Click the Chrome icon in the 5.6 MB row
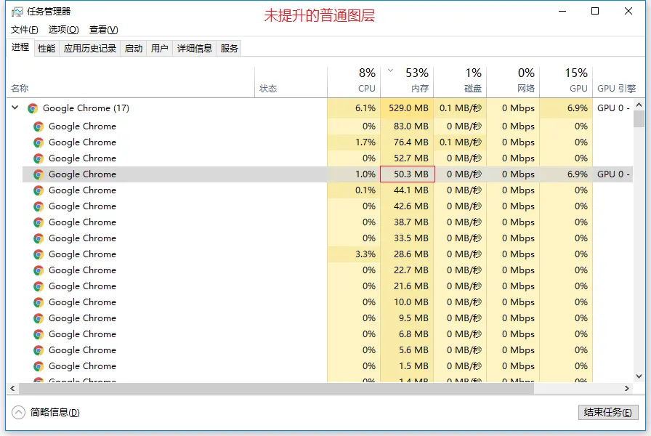Viewport: 651px width, 436px height. (x=39, y=350)
